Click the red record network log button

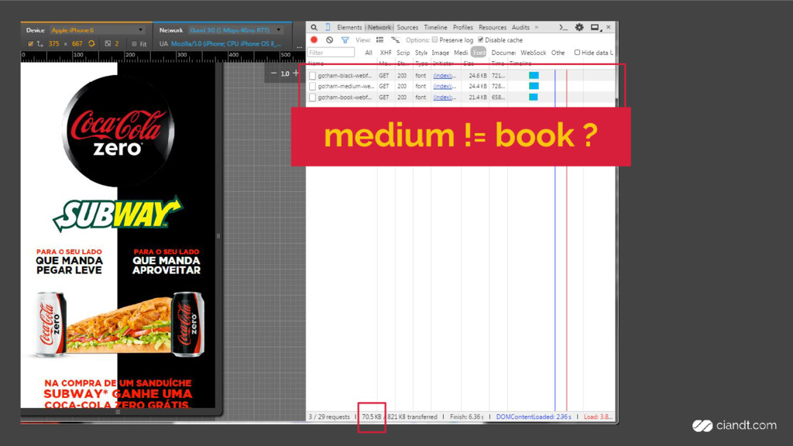coord(314,39)
